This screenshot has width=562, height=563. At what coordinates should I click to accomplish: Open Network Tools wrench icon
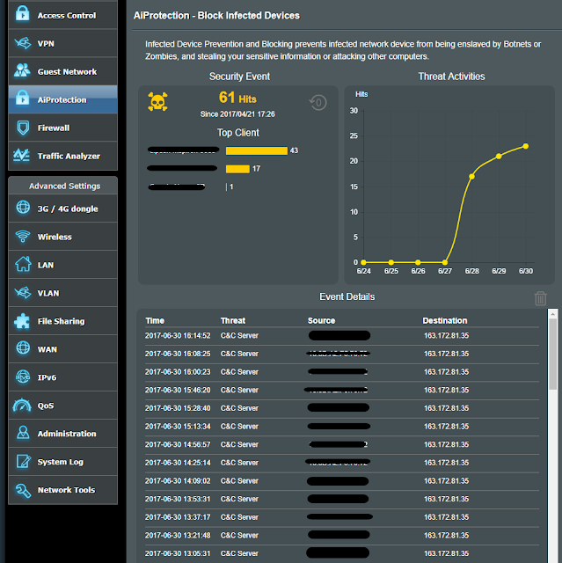(23, 490)
